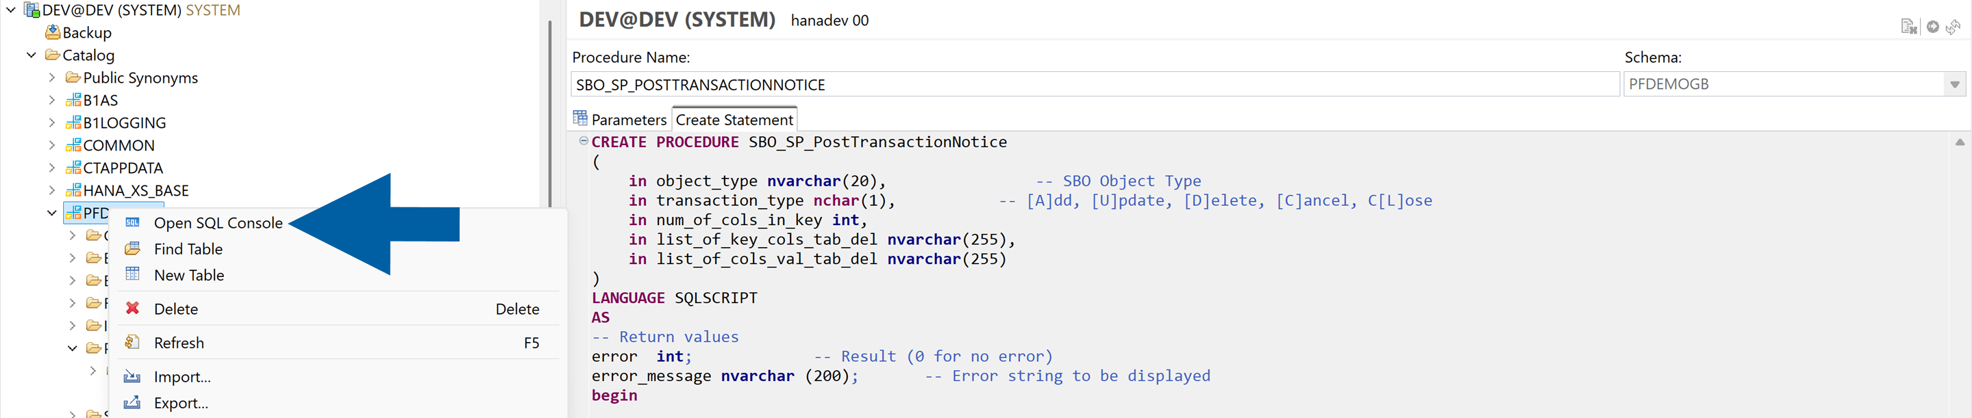Click the Refresh icon next to F5
1972x418 pixels.
[x=133, y=342]
